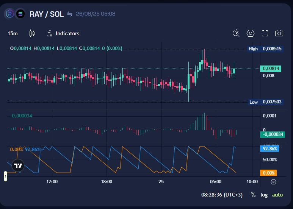Click the 12:00 time axis label
293x209 pixels.
[52, 182]
